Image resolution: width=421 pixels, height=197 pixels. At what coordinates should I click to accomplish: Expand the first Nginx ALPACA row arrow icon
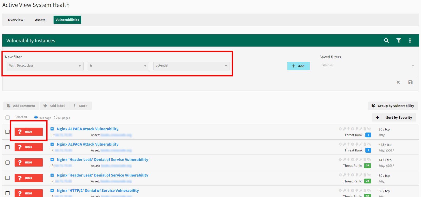(52, 129)
